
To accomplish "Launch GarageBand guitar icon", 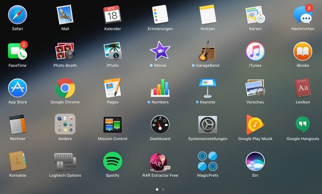I will coord(207,51).
